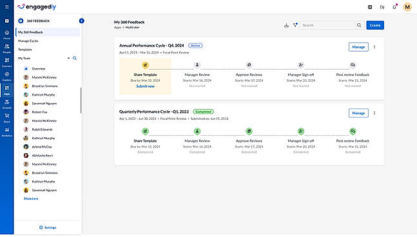Click Manage for the Annual Performance Cycle
The image size is (417, 237).
pyautogui.click(x=358, y=47)
